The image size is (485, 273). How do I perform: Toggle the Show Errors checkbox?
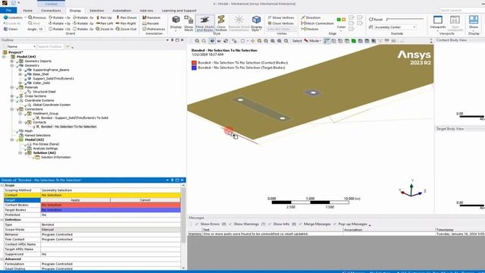coord(197,224)
